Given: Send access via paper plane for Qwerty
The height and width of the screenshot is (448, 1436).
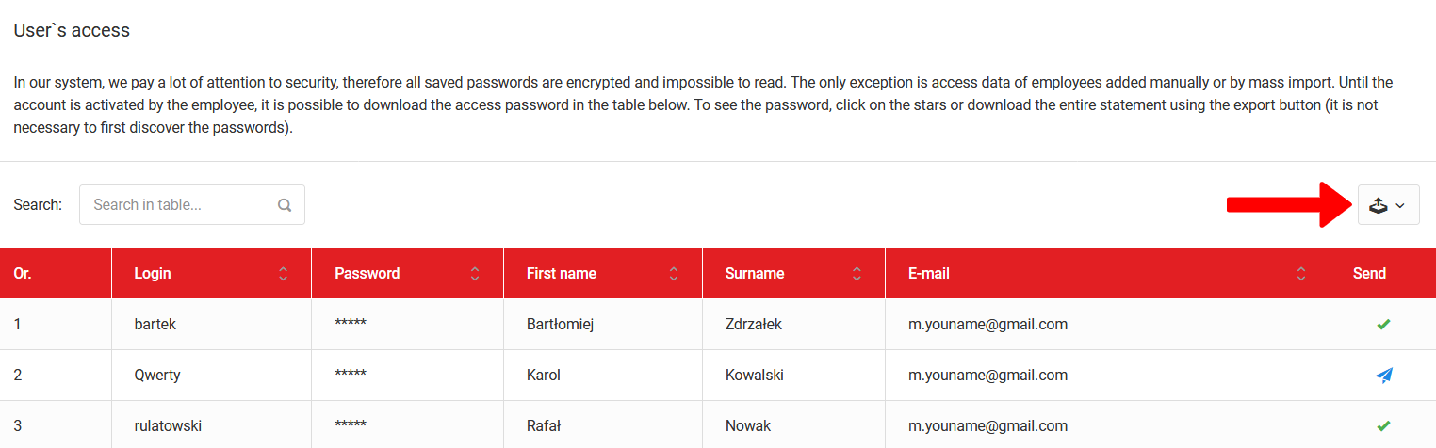Looking at the screenshot, I should click(1383, 376).
